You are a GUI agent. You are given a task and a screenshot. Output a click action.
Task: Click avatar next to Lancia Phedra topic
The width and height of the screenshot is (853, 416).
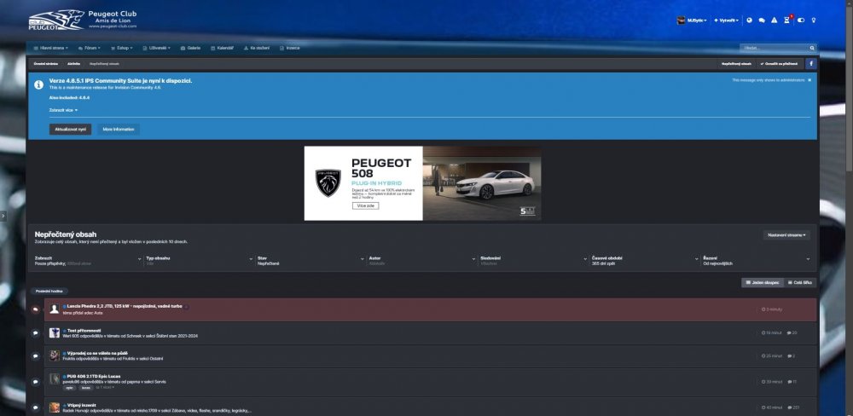(x=55, y=309)
